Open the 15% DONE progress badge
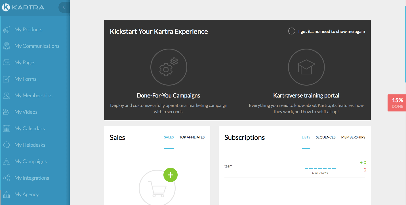Viewport: 406px width, 205px height. [x=397, y=103]
